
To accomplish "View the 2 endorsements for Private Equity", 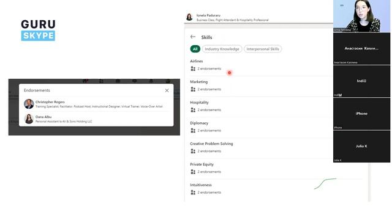I will click(x=209, y=172).
